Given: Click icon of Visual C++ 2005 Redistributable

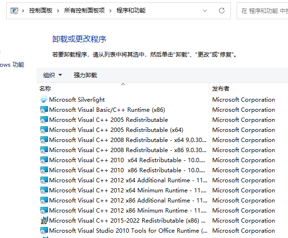Looking at the screenshot, I should click(x=44, y=120).
